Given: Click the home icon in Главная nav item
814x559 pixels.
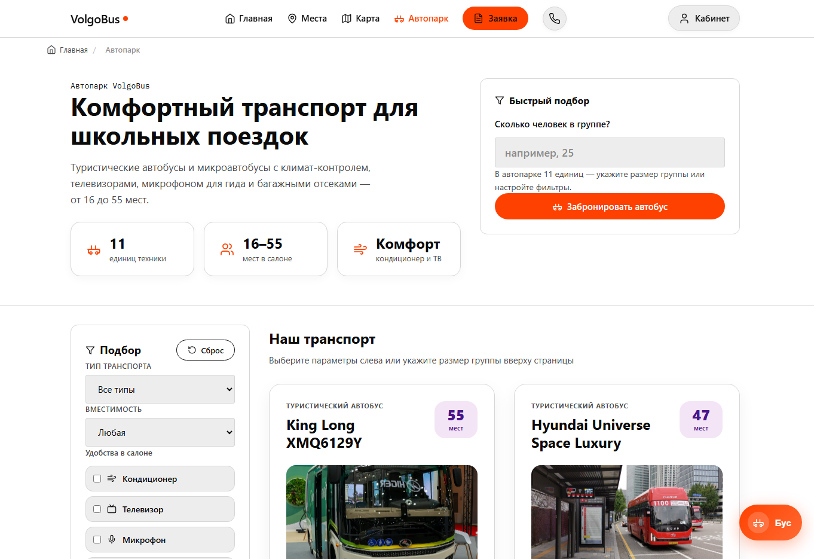Looking at the screenshot, I should tap(229, 19).
